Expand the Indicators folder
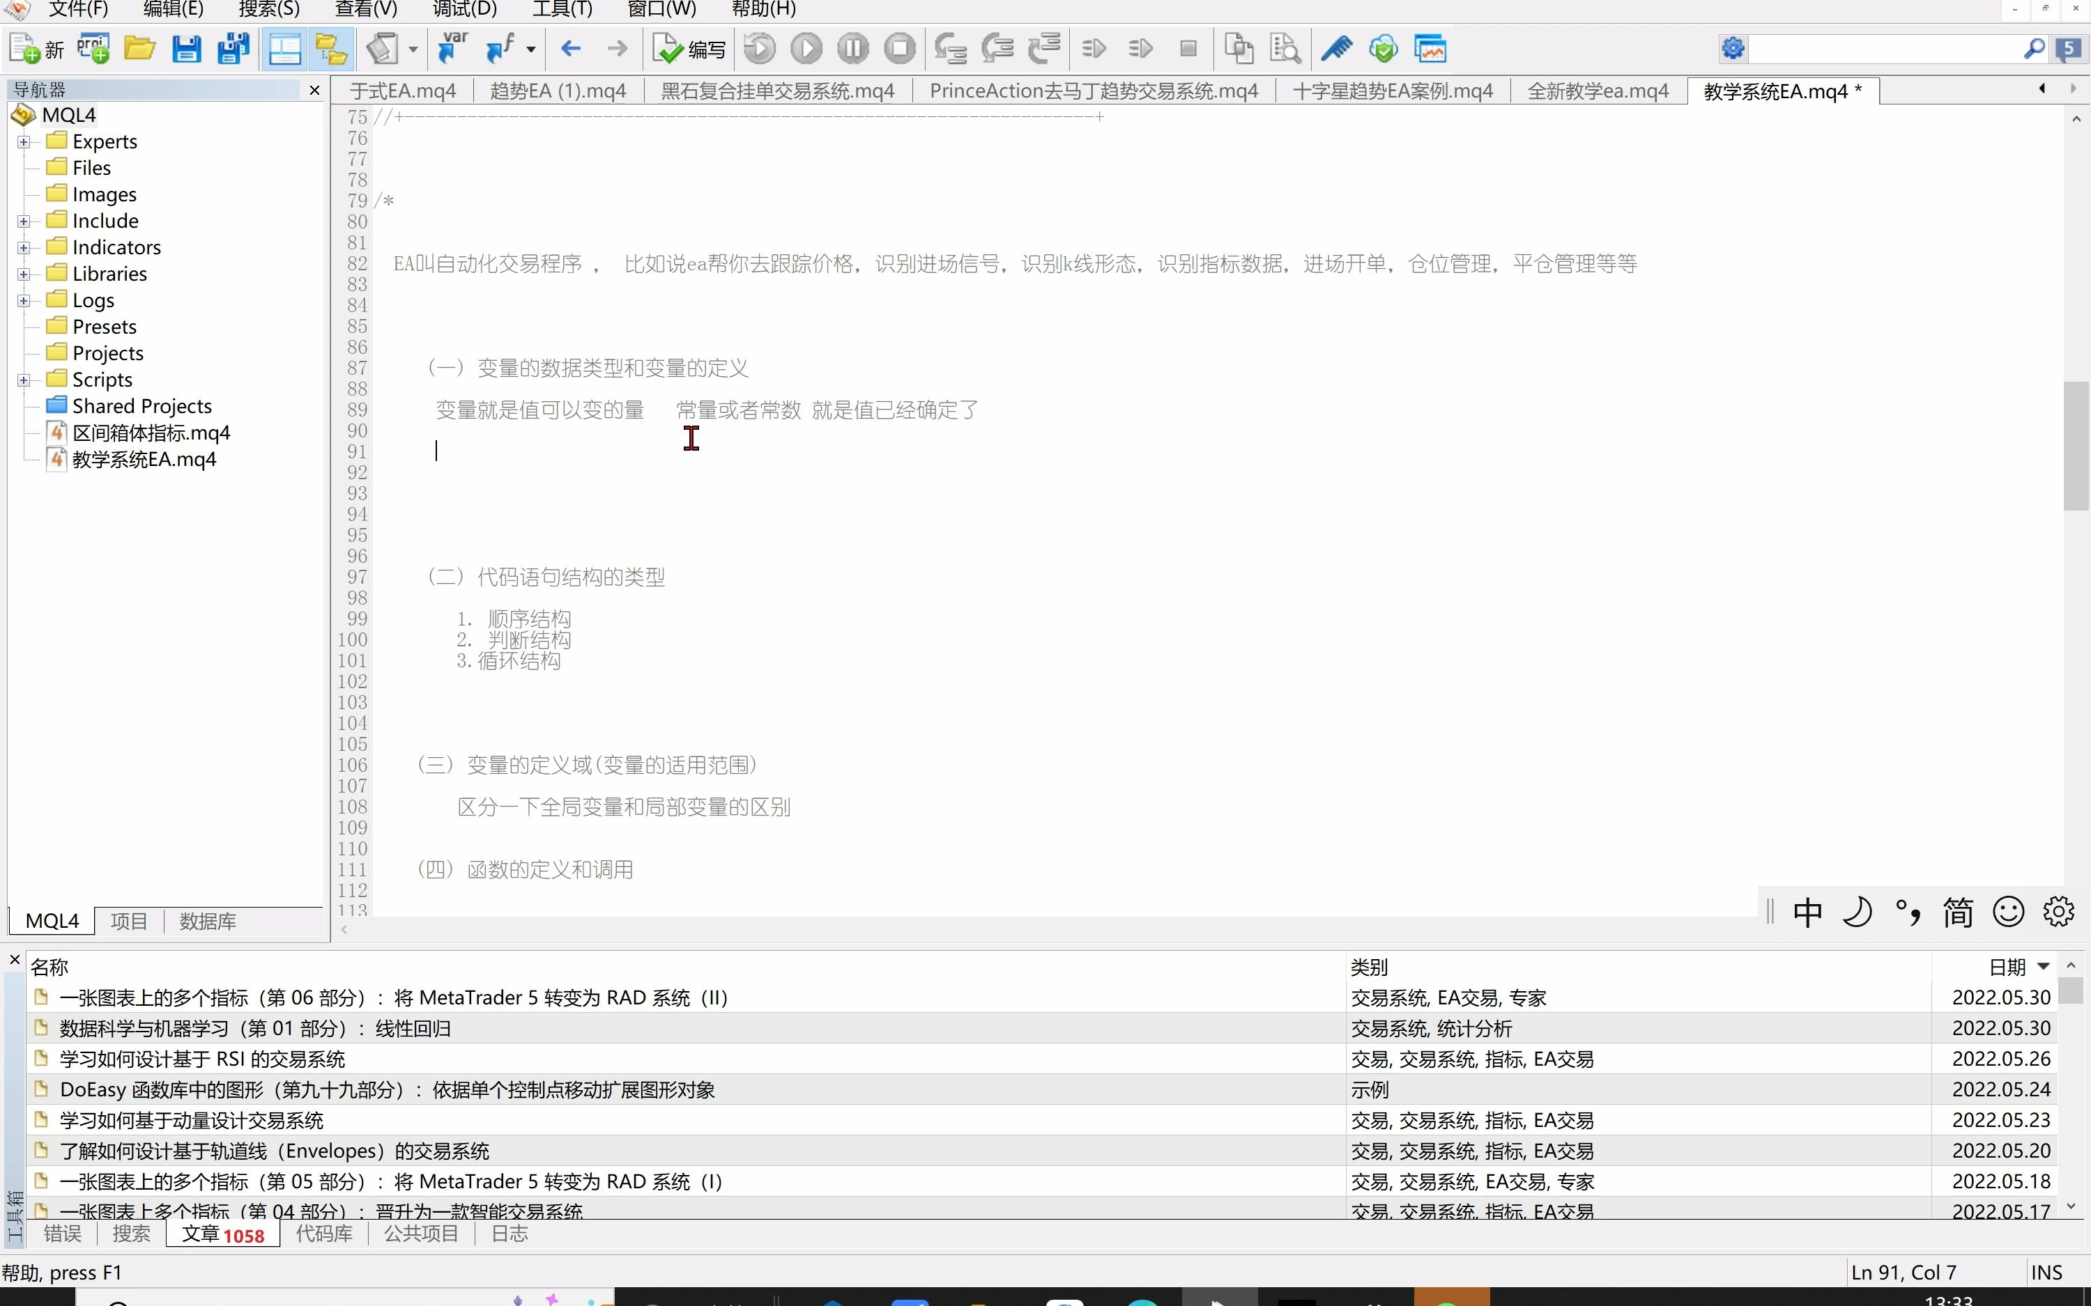The image size is (2091, 1306). pyautogui.click(x=24, y=248)
